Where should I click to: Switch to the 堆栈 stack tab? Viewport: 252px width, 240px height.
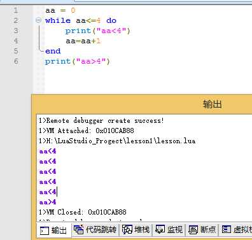point(136,229)
